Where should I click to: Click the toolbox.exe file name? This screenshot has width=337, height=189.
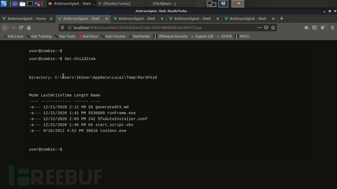pos(113,131)
